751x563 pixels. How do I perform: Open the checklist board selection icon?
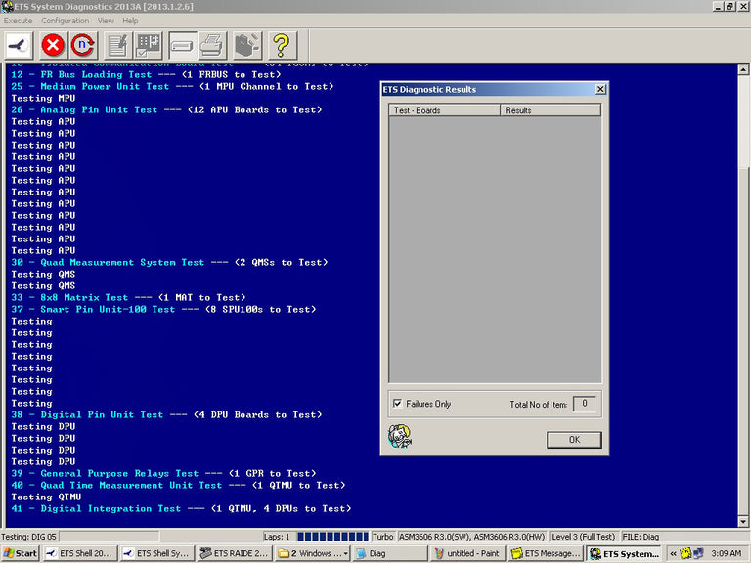pos(149,46)
